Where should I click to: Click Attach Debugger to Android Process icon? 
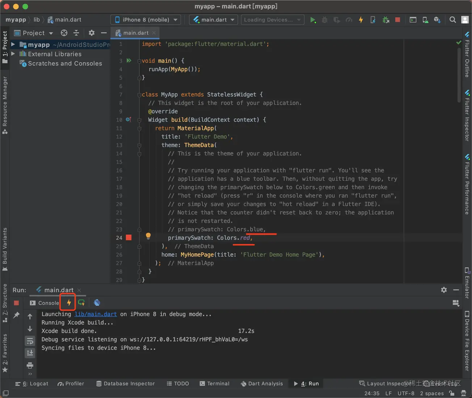(385, 20)
